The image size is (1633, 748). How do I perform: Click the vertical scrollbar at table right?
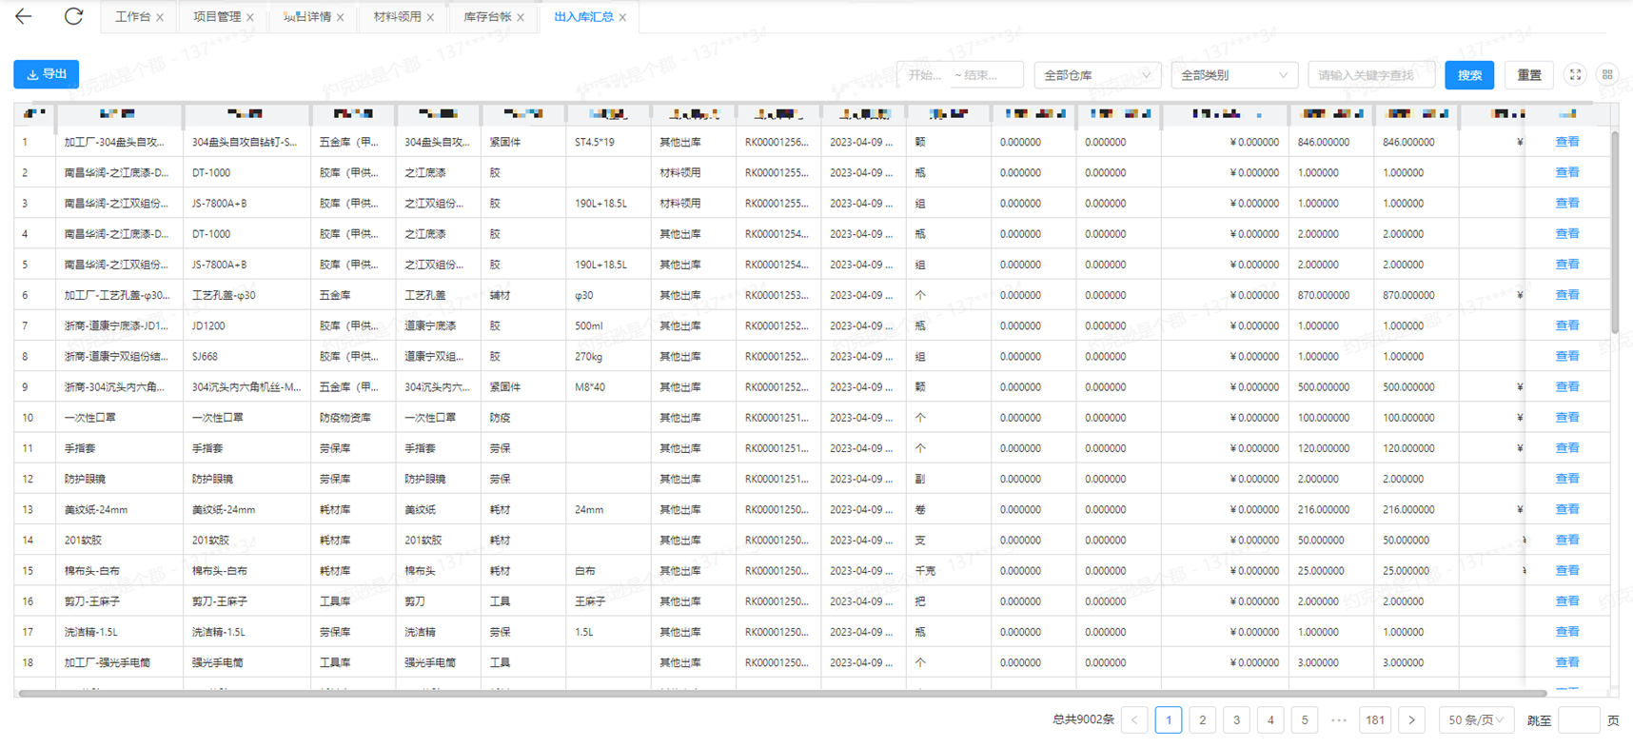[x=1614, y=231]
